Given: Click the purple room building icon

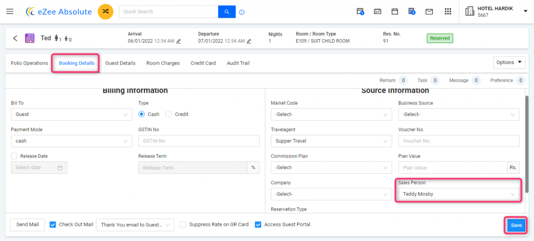Looking at the screenshot, I should click(30, 38).
